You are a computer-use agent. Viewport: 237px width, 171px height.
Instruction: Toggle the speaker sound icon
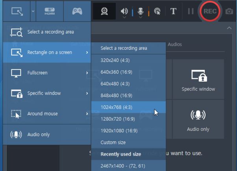[x=124, y=11]
